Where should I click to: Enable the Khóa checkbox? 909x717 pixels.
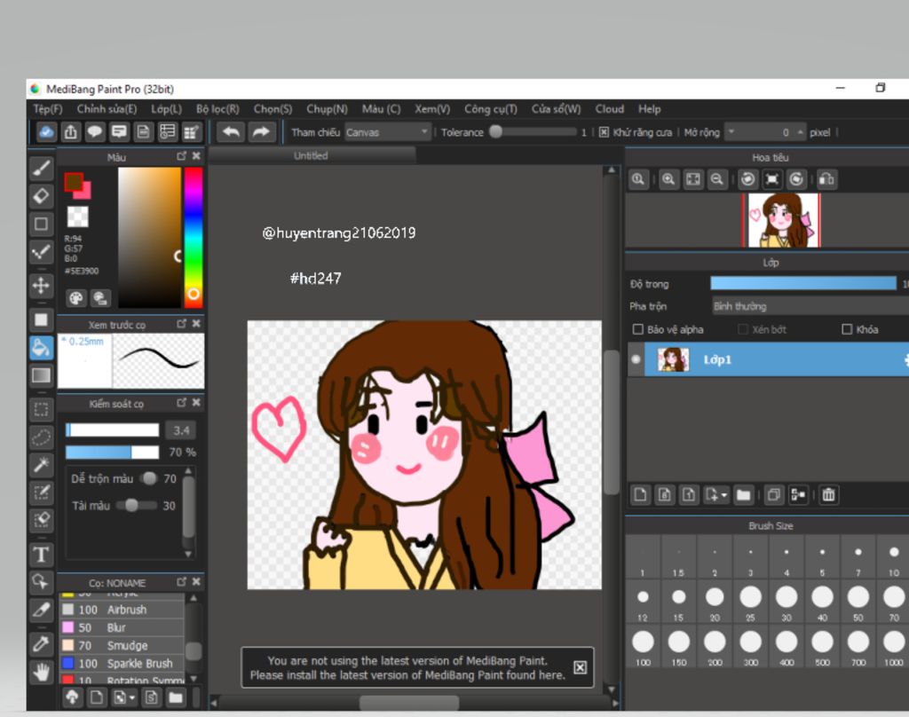[847, 329]
